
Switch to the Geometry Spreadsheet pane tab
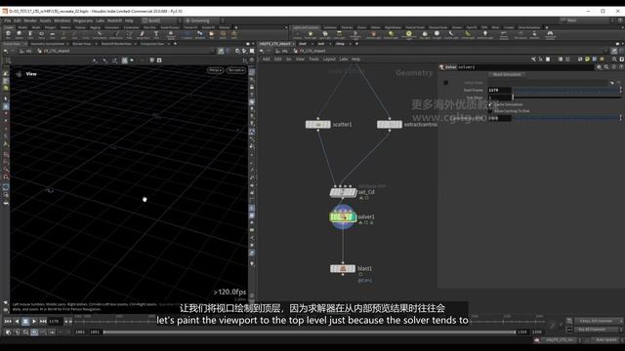click(48, 43)
